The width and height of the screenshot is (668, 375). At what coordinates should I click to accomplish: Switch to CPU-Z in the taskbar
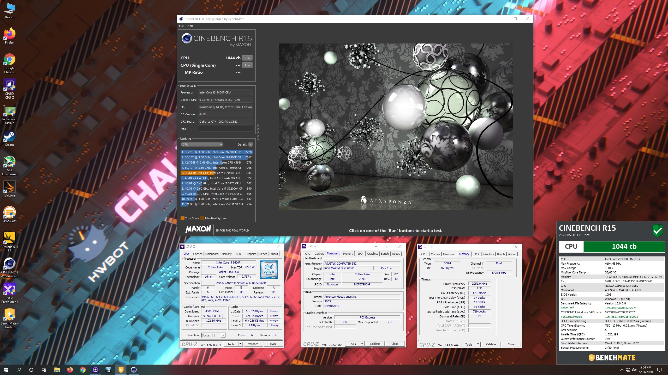click(96, 370)
